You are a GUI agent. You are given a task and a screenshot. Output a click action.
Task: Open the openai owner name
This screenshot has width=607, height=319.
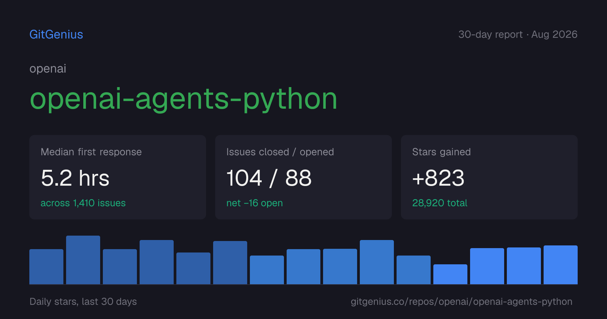pos(48,69)
